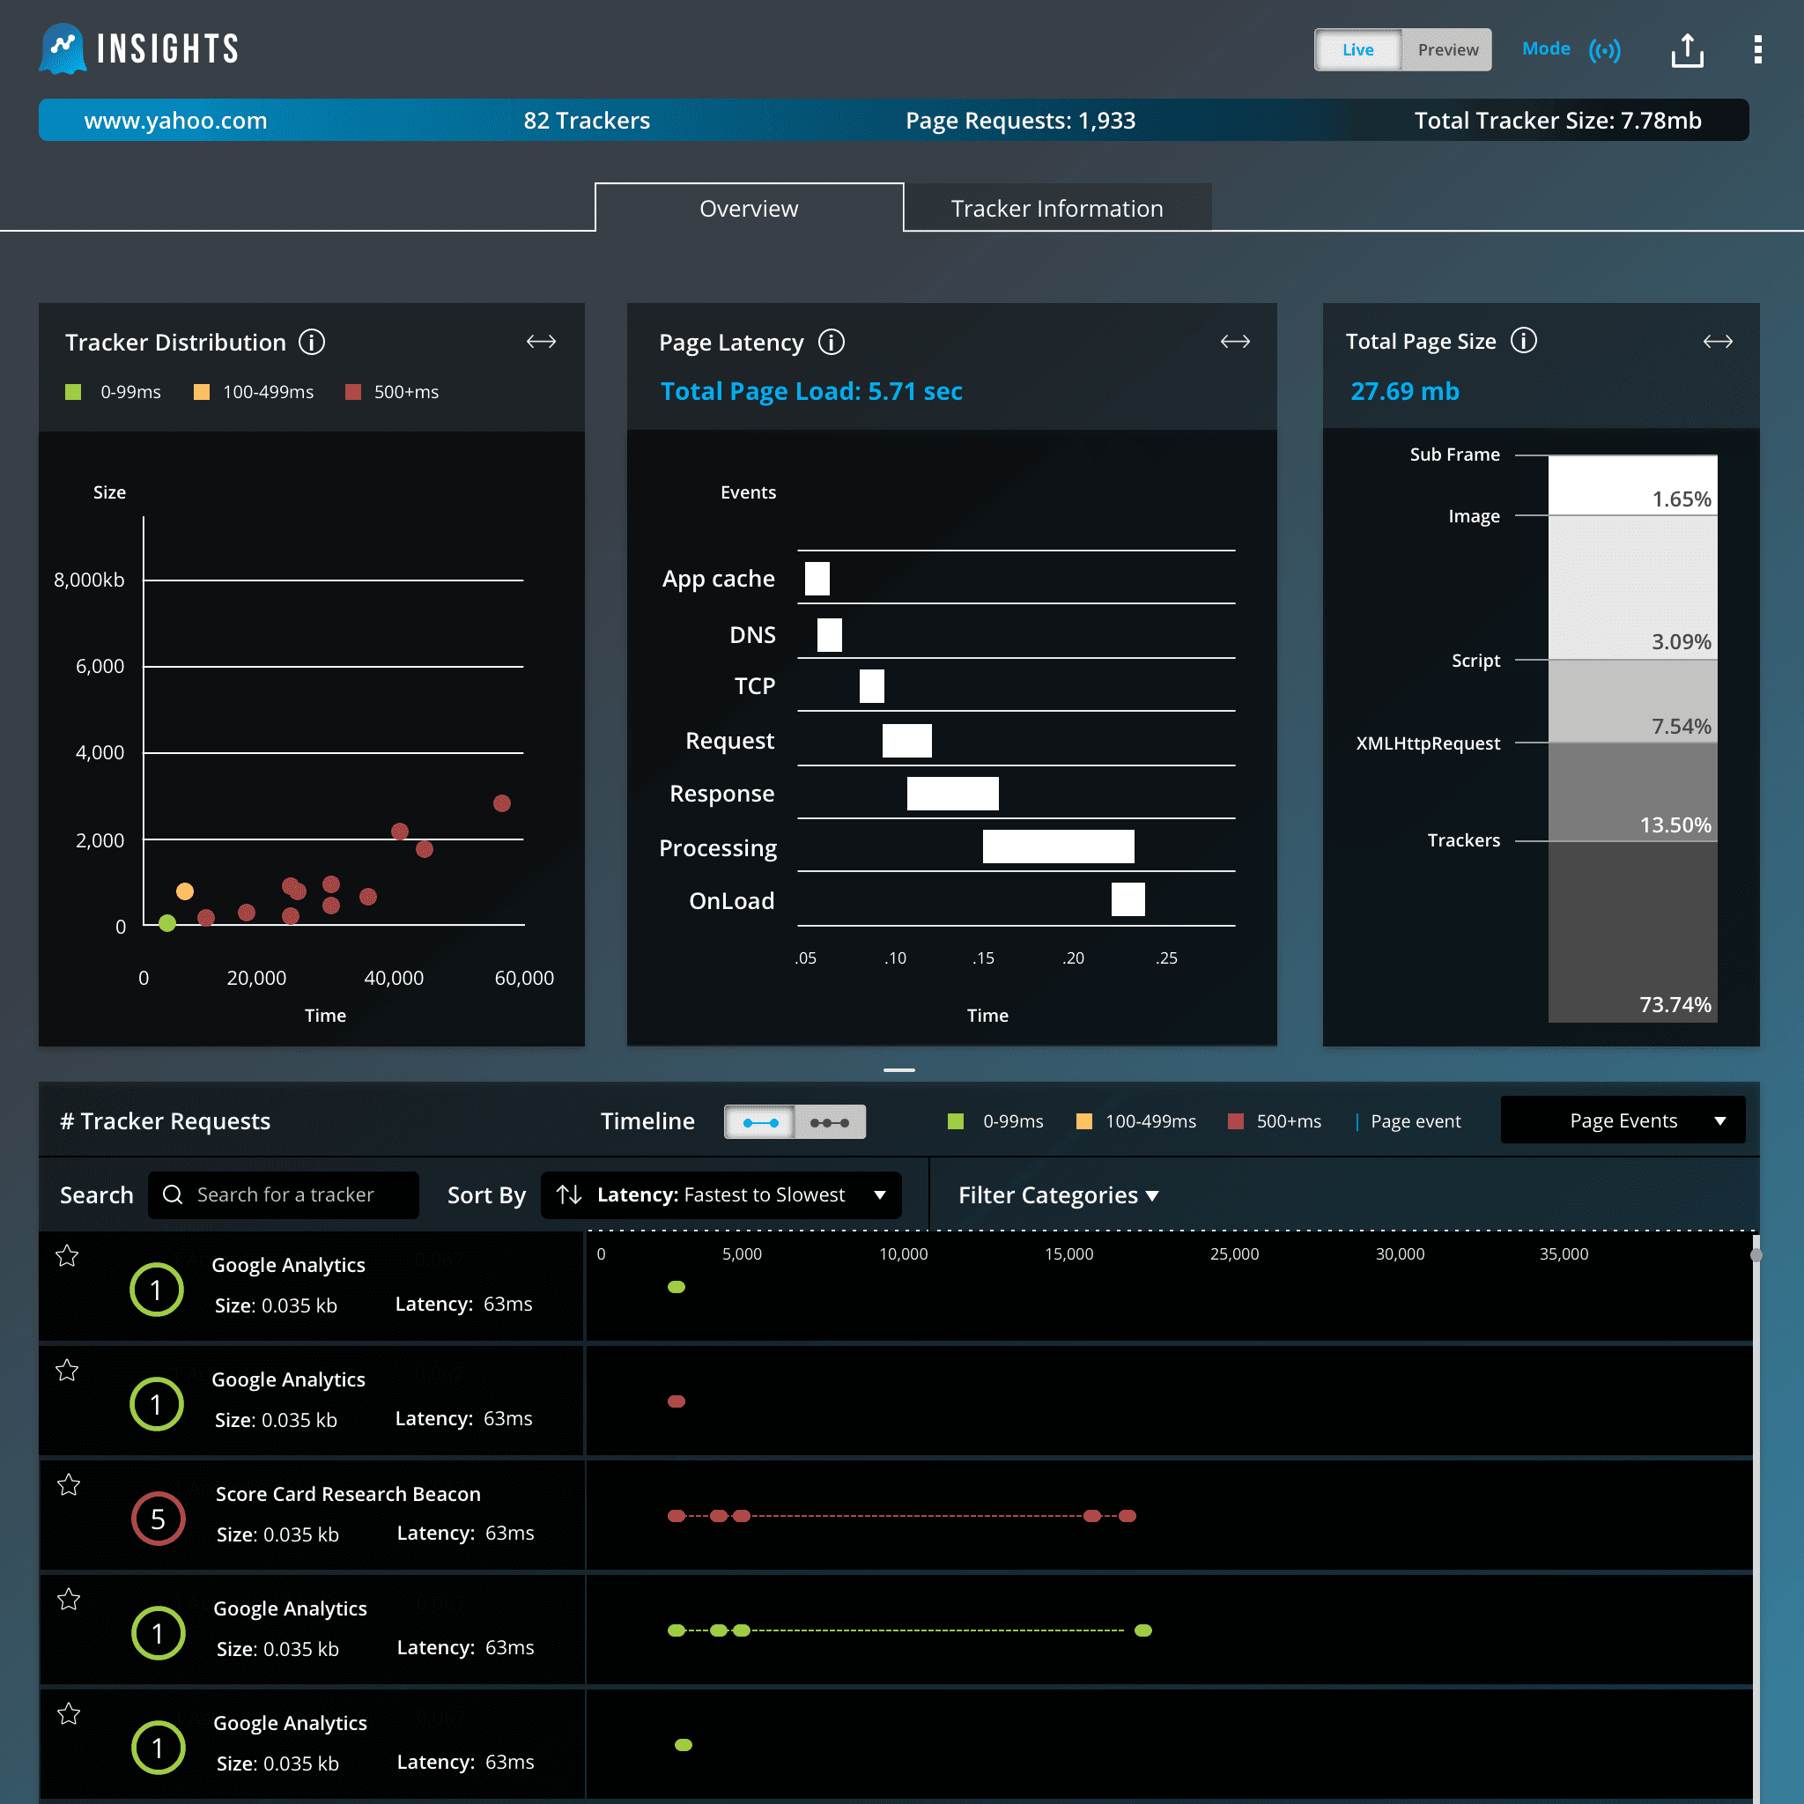Click the Insights ghost logo
Screen dimensions: 1804x1804
tap(64, 47)
